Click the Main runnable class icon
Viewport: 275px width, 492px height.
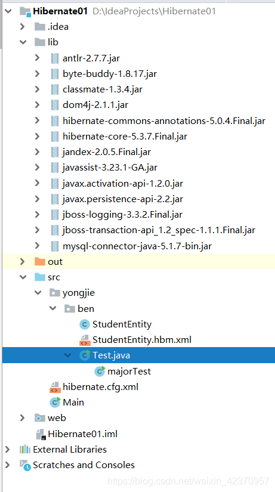55,403
